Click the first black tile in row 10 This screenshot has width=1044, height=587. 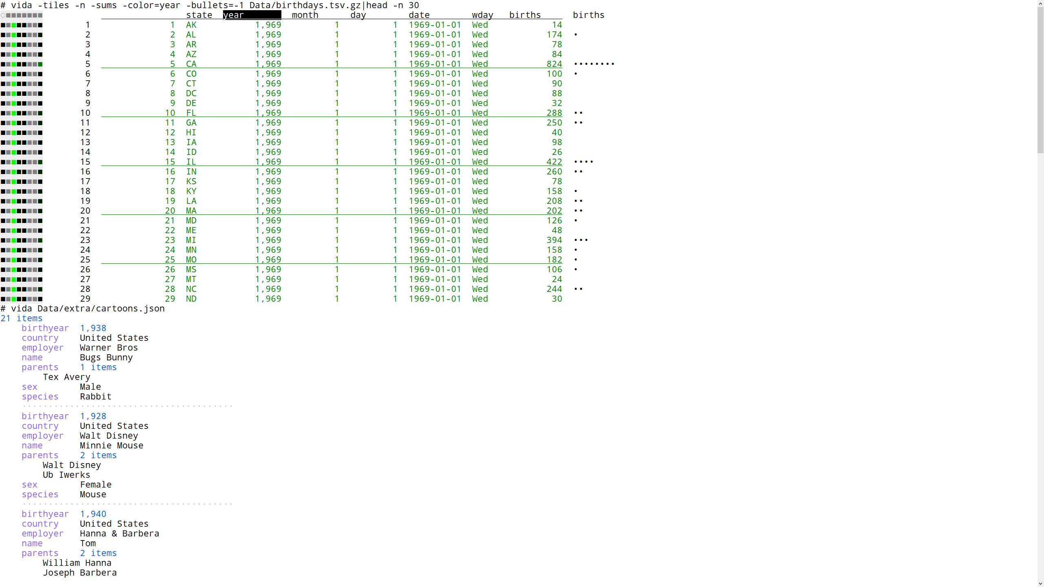tap(3, 113)
